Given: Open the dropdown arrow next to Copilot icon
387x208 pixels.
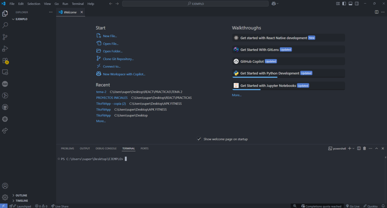Looking at the screenshot, I should tap(278, 4).
